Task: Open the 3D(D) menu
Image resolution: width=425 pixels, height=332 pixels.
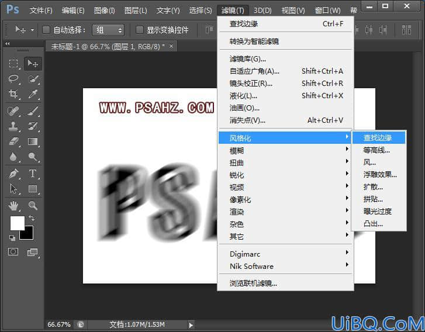Action: 262,11
